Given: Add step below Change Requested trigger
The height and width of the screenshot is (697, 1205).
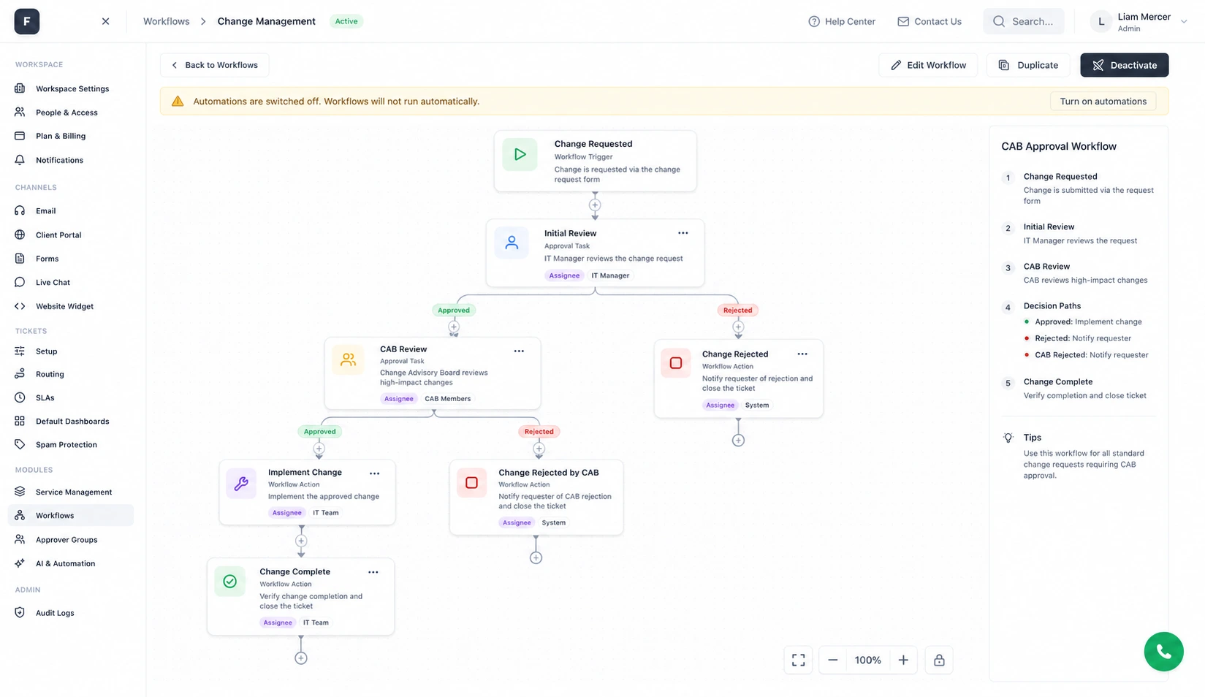Looking at the screenshot, I should pyautogui.click(x=595, y=205).
